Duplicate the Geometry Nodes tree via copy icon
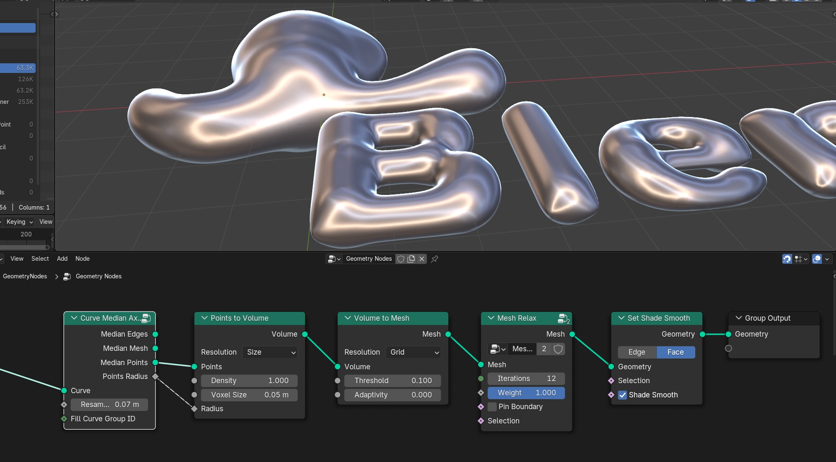Image resolution: width=836 pixels, height=462 pixels. (411, 259)
